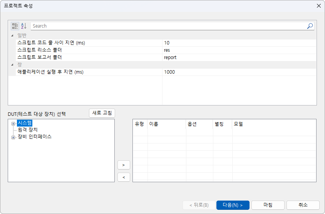Collapse the 일반 category
The height and width of the screenshot is (214, 325).
pos(12,36)
